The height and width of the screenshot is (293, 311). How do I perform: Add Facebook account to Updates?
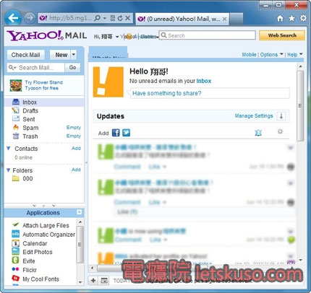click(116, 133)
